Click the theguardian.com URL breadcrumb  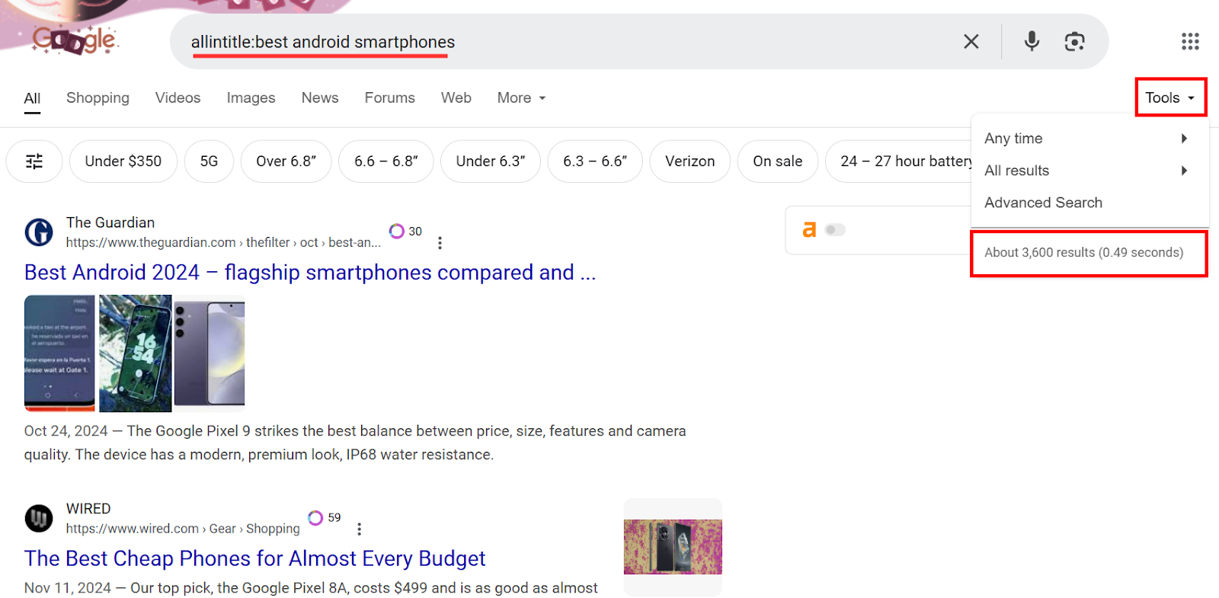[222, 242]
